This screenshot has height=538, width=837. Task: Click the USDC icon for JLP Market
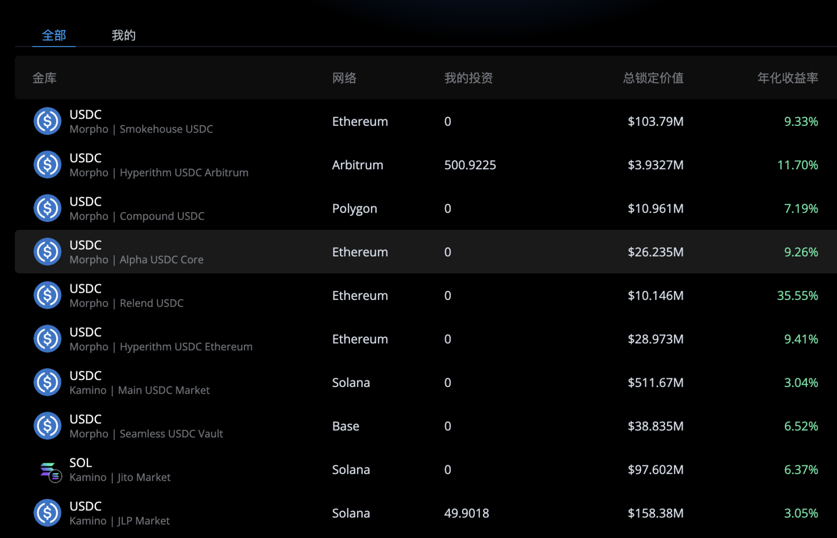point(47,513)
